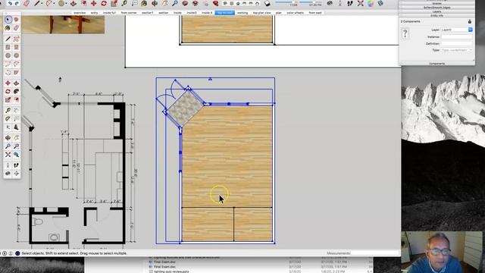
Task: Select the color wheels scene tab
Action: [x=295, y=13]
